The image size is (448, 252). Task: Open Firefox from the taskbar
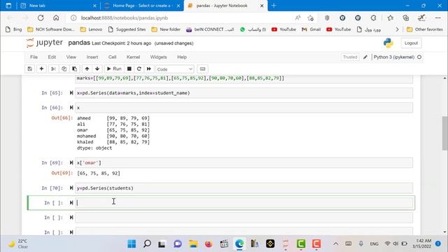[209, 244]
